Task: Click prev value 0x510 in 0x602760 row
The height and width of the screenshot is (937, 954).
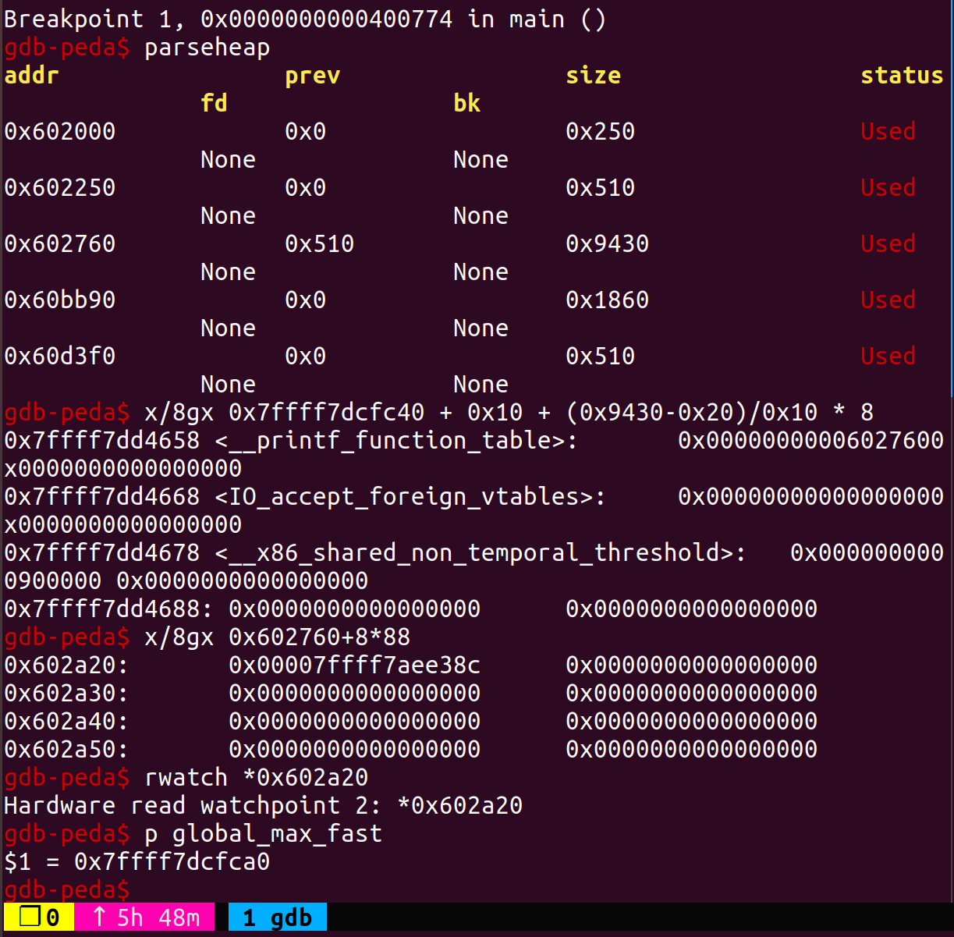Action: tap(319, 243)
